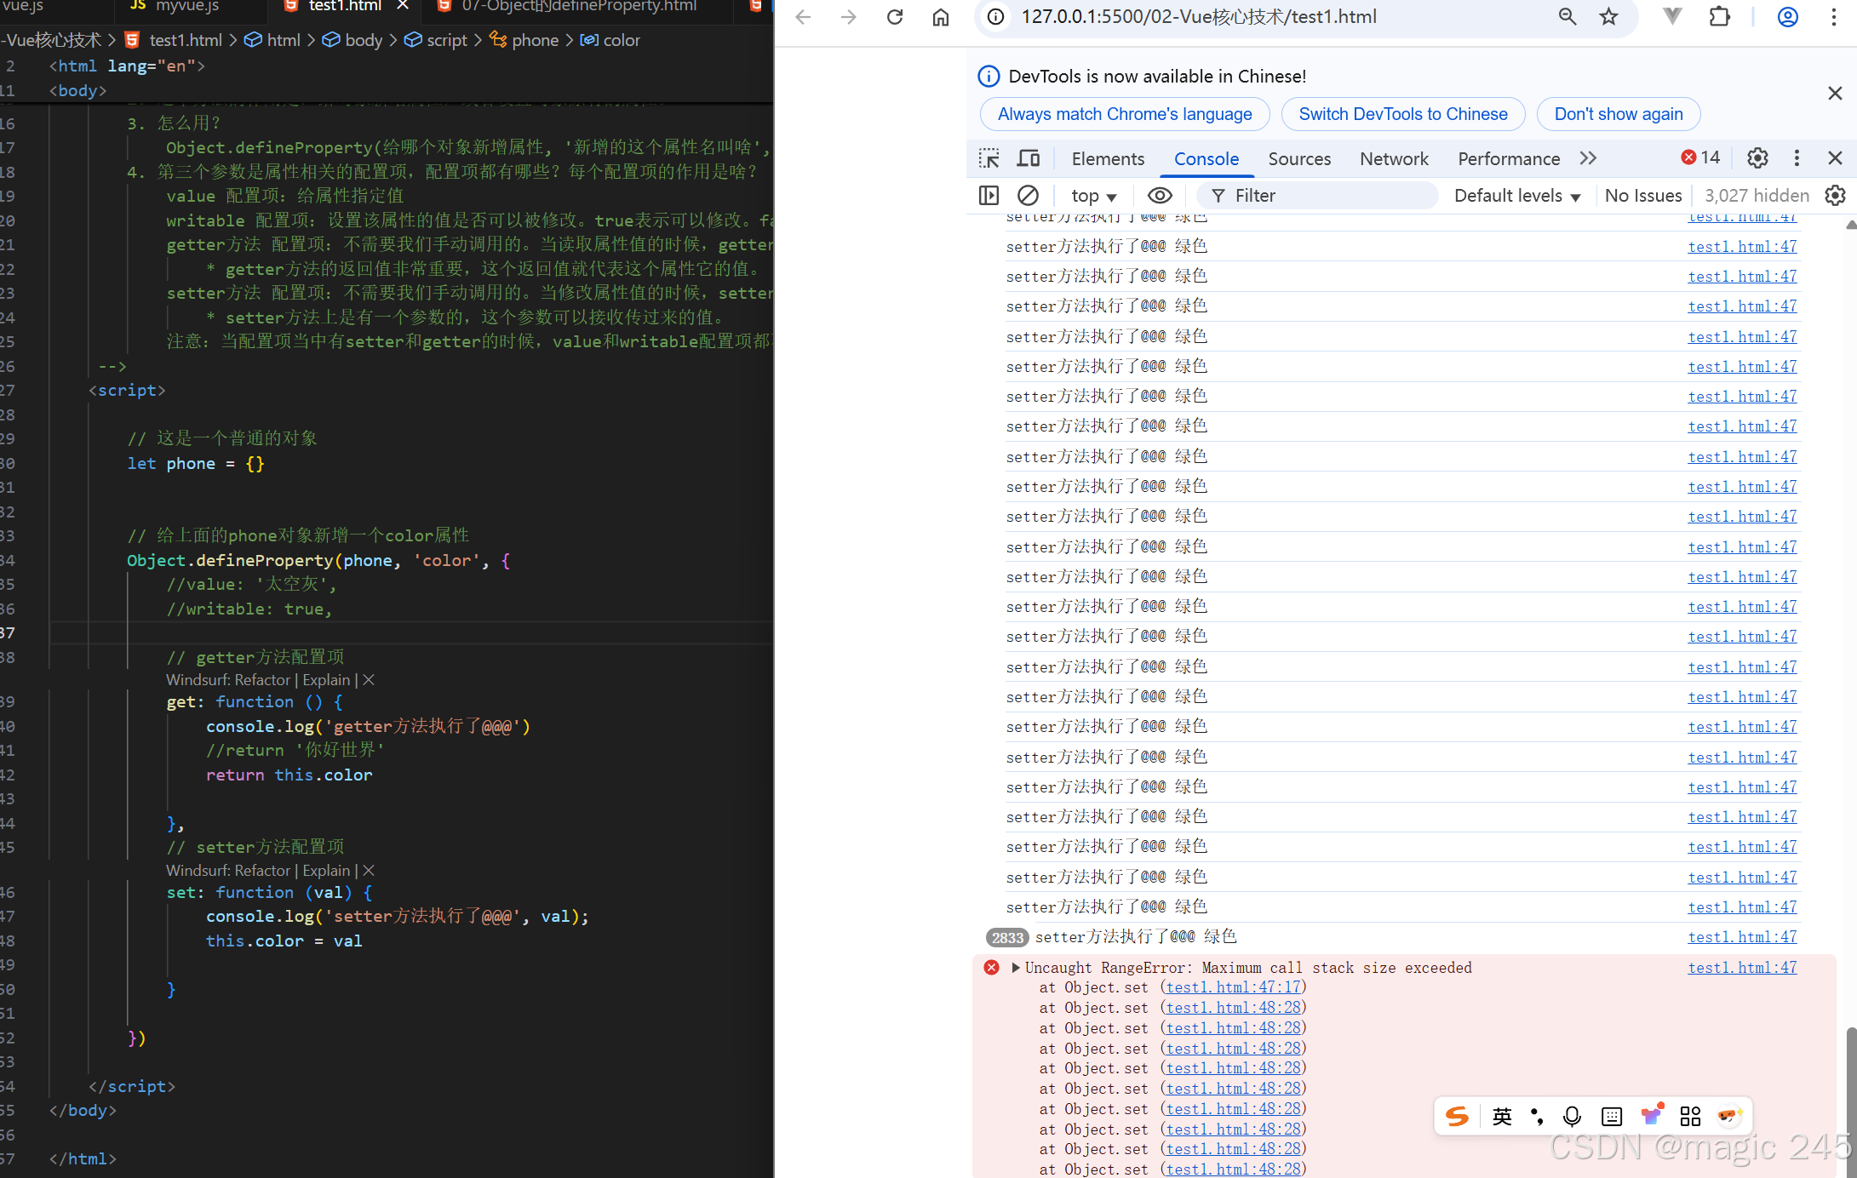Click Switch DevTools to Chinese button
Screen dimensions: 1857x1178
[1402, 114]
